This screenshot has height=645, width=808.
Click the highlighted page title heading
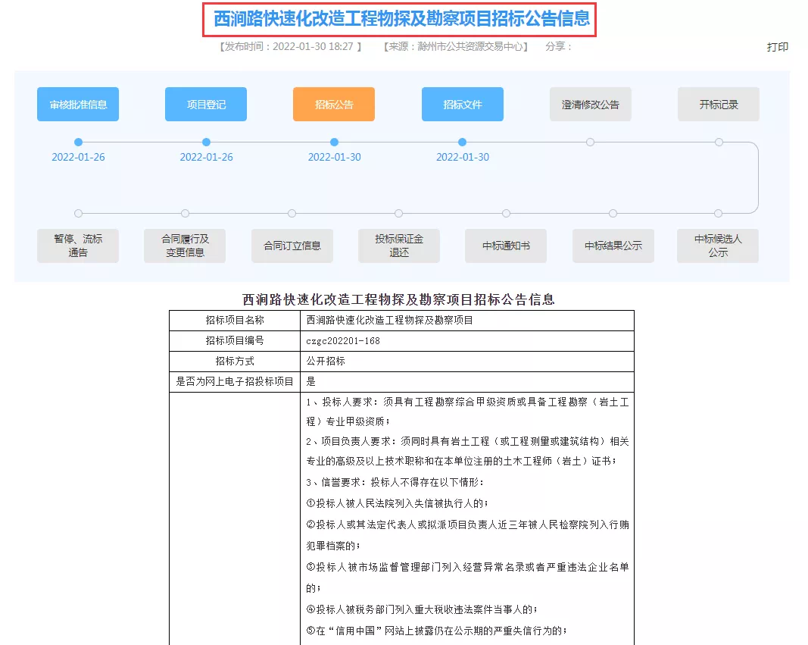tap(400, 19)
